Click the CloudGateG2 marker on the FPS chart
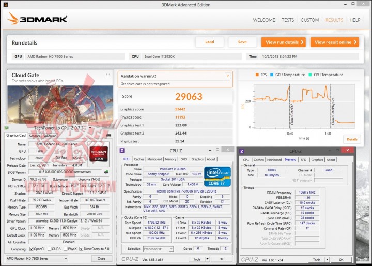The width and height of the screenshot is (372, 266). [x=292, y=114]
